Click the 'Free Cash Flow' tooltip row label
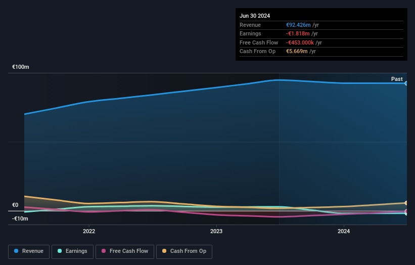 (259, 42)
